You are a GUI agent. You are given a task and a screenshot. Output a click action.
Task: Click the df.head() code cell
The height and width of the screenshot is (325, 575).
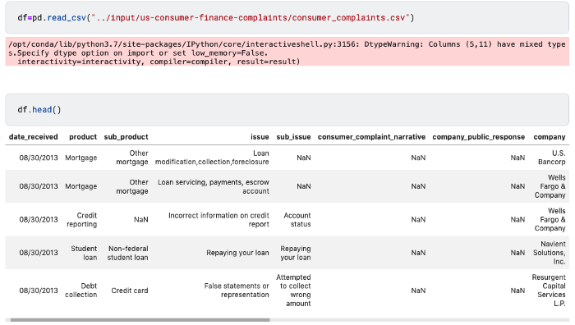pos(287,109)
